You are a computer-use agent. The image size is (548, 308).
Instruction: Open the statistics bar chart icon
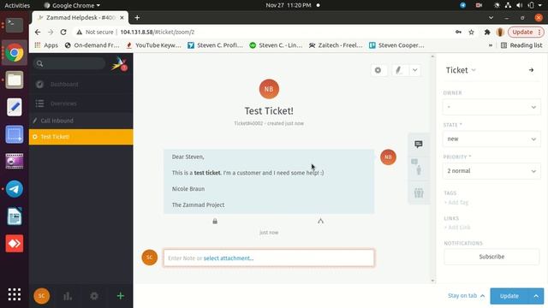point(68,296)
